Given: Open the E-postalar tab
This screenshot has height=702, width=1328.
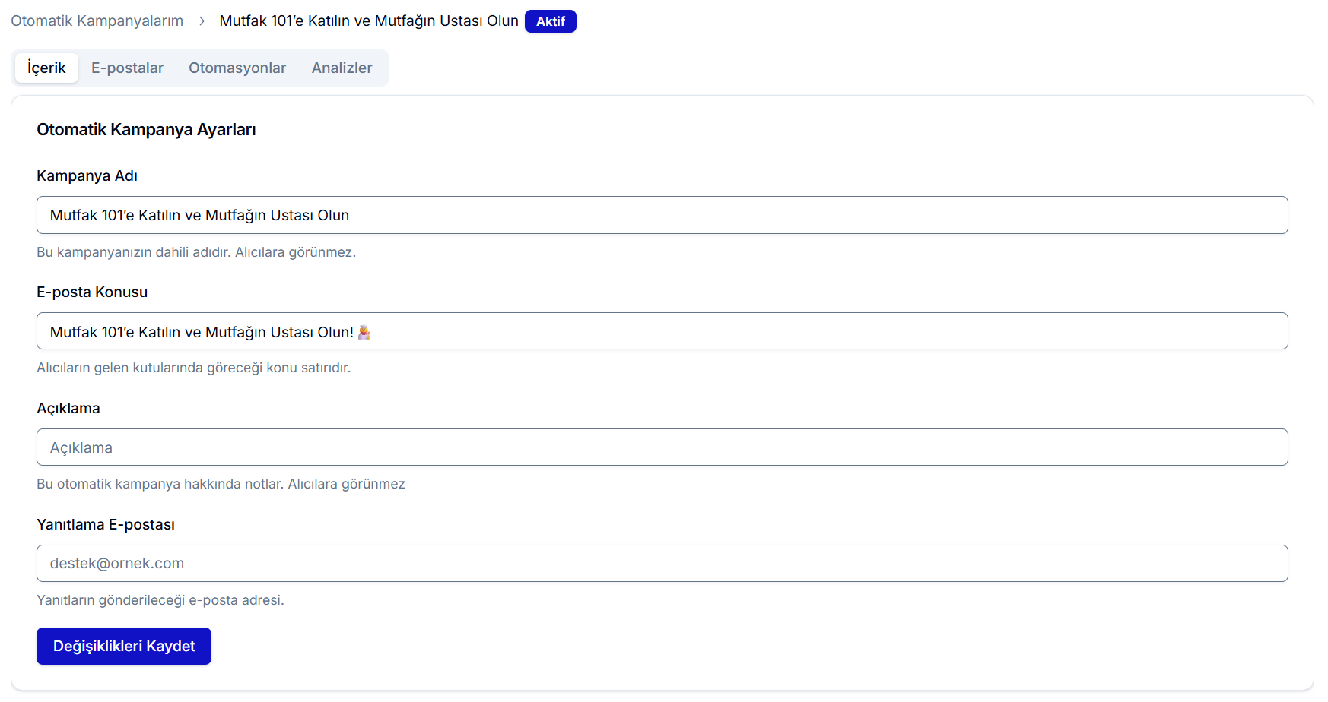Looking at the screenshot, I should tap(127, 68).
